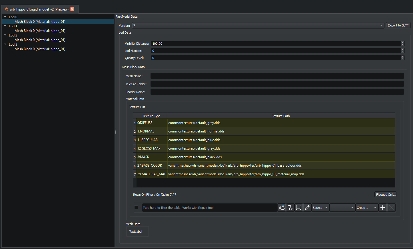Collapse the Lod 3 tree node
Screen dimensions: 413x249
click(5, 44)
